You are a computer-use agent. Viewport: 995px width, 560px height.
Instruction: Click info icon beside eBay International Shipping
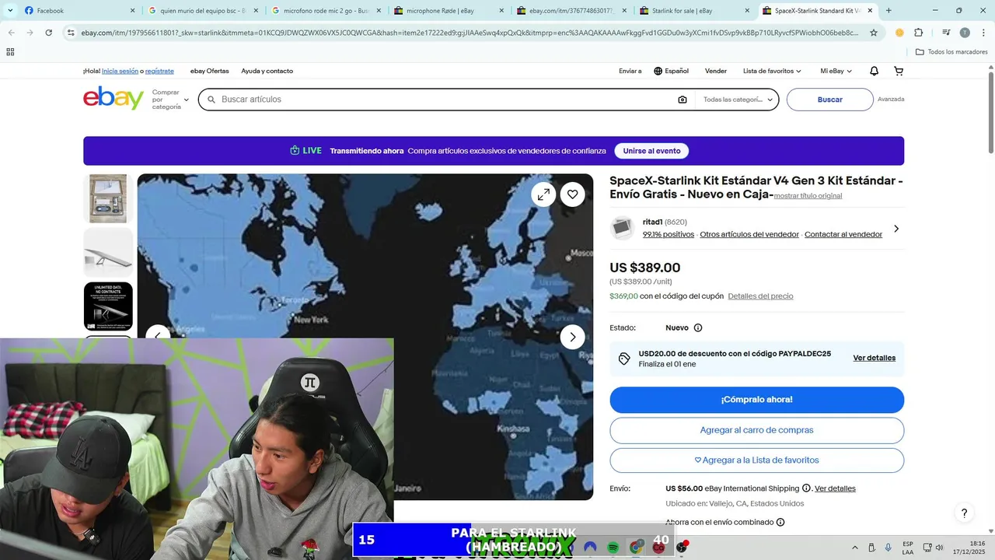(806, 488)
